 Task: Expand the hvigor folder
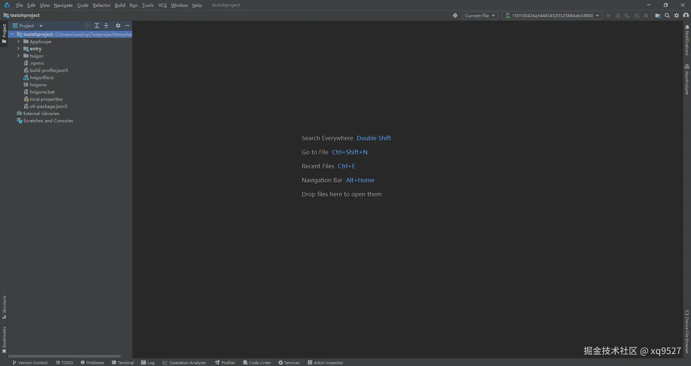tap(18, 56)
